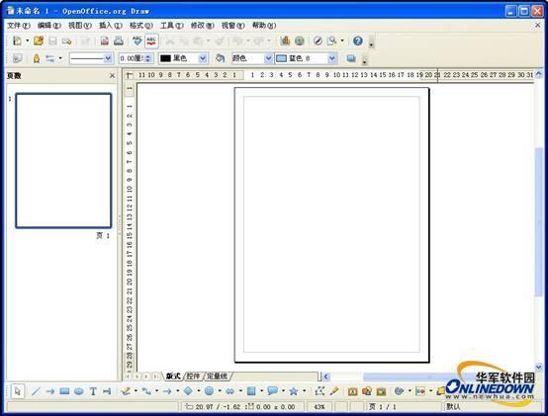Select the Ellipse tool

point(78,391)
